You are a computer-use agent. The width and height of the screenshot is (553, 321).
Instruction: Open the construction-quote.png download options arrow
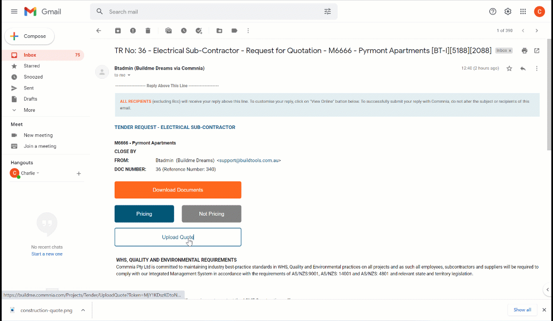(83, 310)
